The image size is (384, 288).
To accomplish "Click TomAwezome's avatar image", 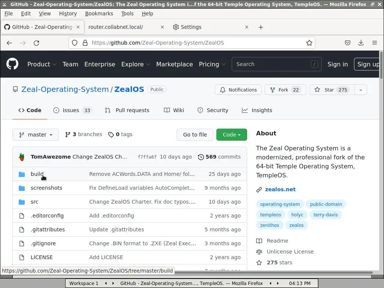I will [x=22, y=157].
